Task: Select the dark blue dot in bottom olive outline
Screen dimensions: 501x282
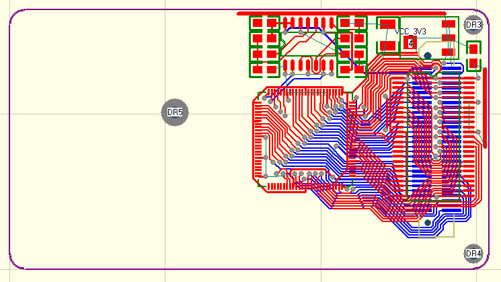Action: click(x=426, y=223)
